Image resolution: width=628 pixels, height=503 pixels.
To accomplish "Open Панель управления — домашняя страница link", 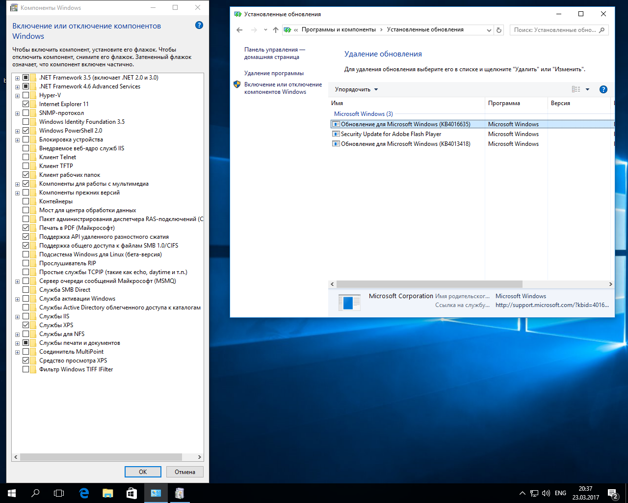I will [275, 53].
